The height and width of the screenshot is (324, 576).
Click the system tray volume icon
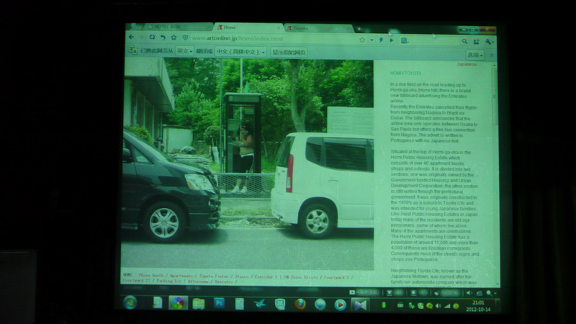438,305
